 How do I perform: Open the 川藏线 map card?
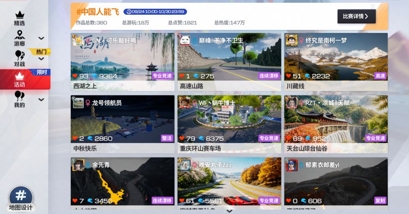coord(336,62)
